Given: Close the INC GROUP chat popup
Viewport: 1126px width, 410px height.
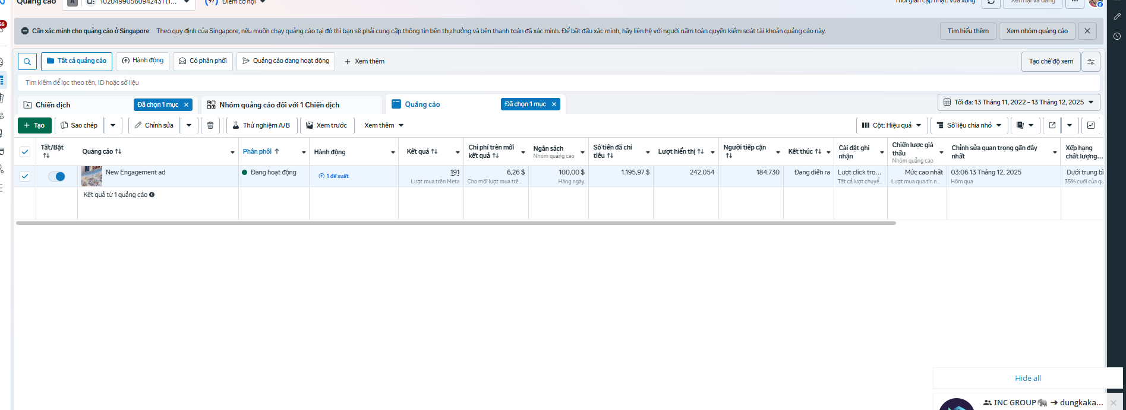Looking at the screenshot, I should 1114,403.
